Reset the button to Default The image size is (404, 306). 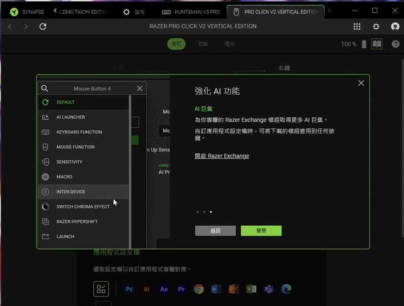click(x=65, y=102)
